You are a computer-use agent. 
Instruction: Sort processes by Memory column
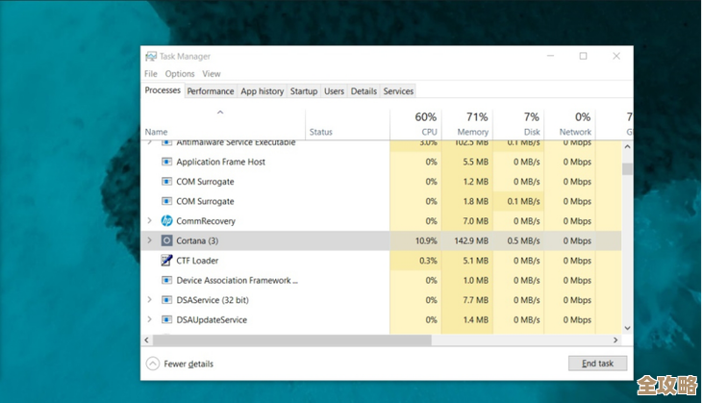click(x=472, y=124)
